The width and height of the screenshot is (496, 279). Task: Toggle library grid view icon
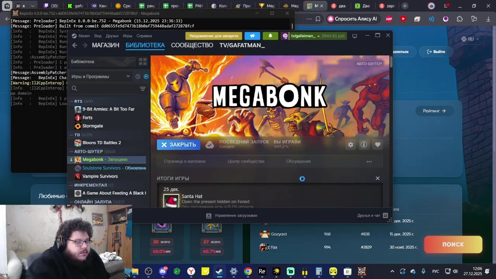click(x=143, y=62)
